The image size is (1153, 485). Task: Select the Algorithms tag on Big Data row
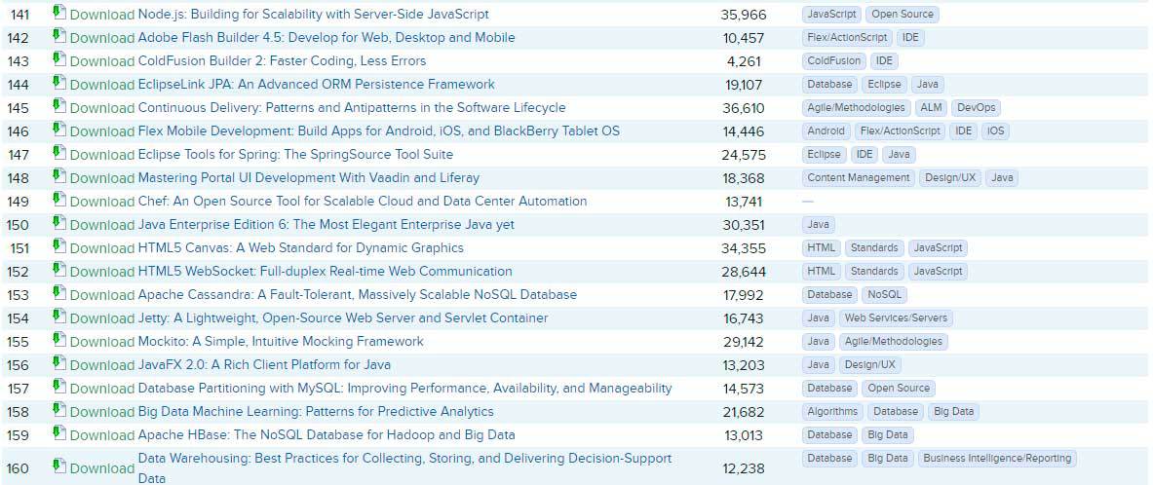coord(832,412)
